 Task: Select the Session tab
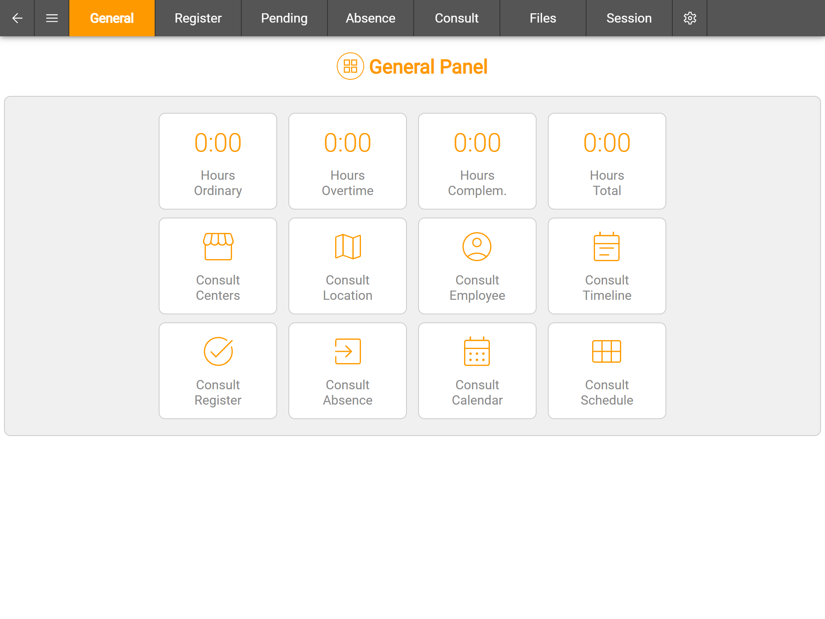click(629, 18)
